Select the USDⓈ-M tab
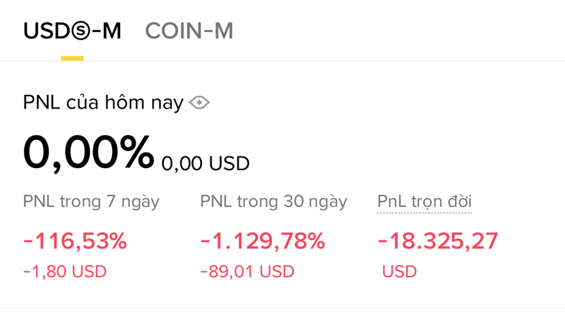 coord(72,31)
